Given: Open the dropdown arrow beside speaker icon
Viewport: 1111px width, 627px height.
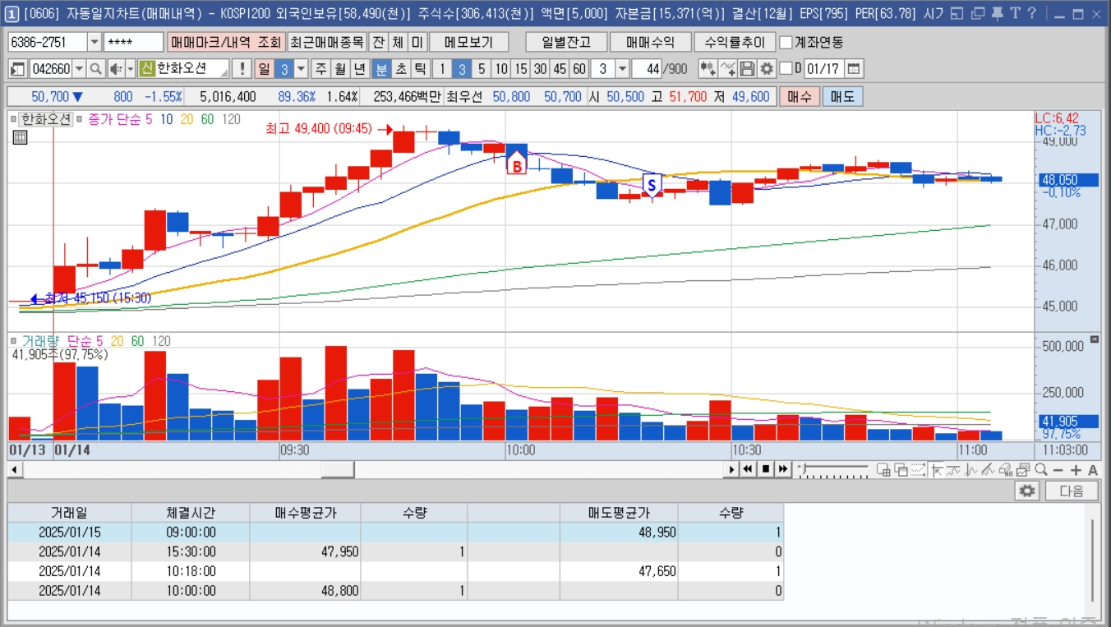Looking at the screenshot, I should tap(130, 69).
